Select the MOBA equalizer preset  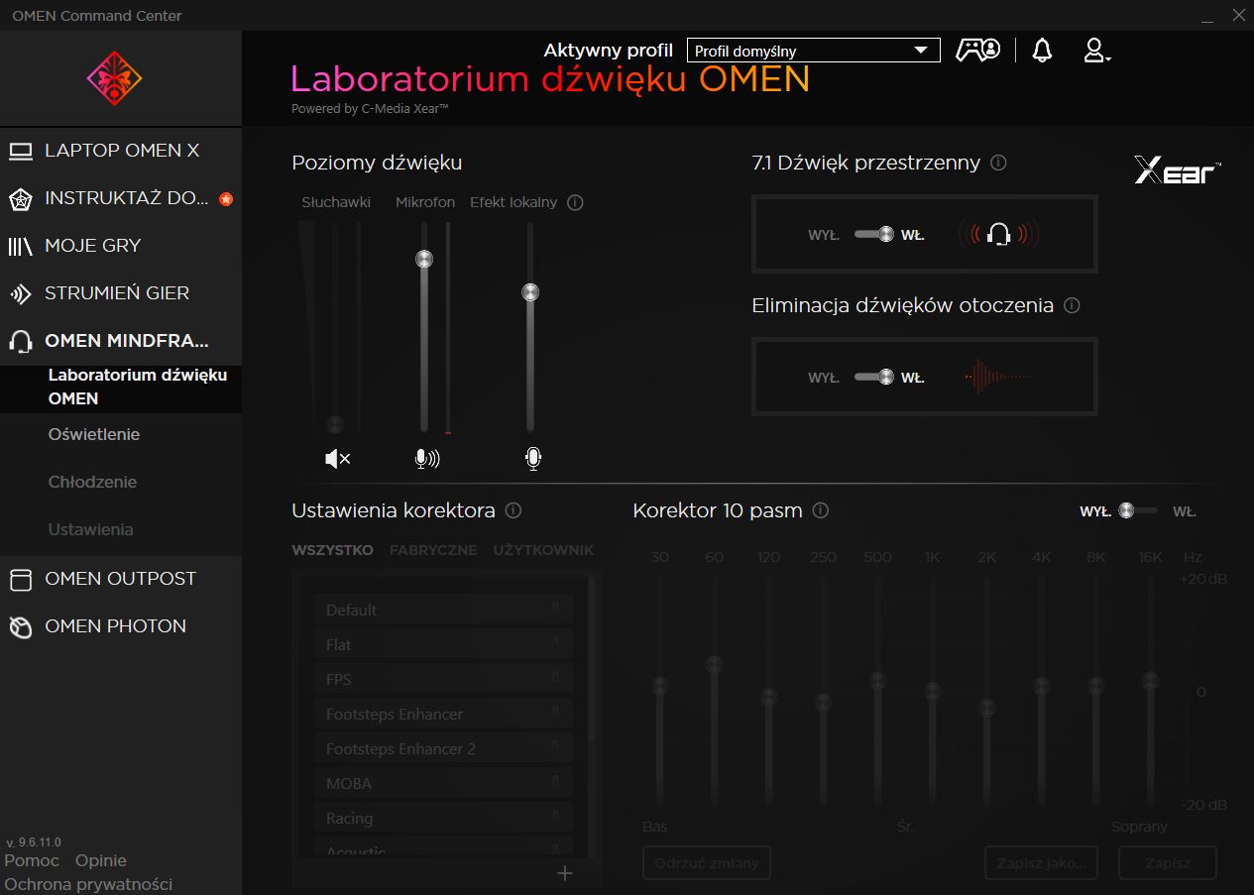click(x=443, y=783)
